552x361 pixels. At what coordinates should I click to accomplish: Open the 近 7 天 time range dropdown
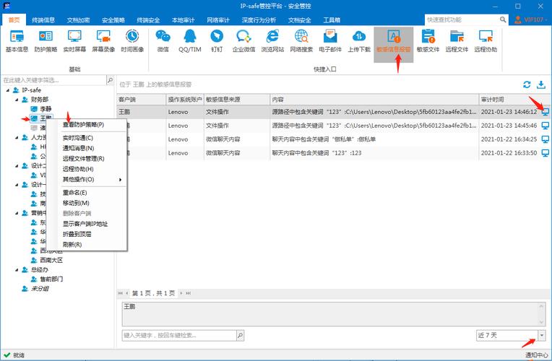541,336
